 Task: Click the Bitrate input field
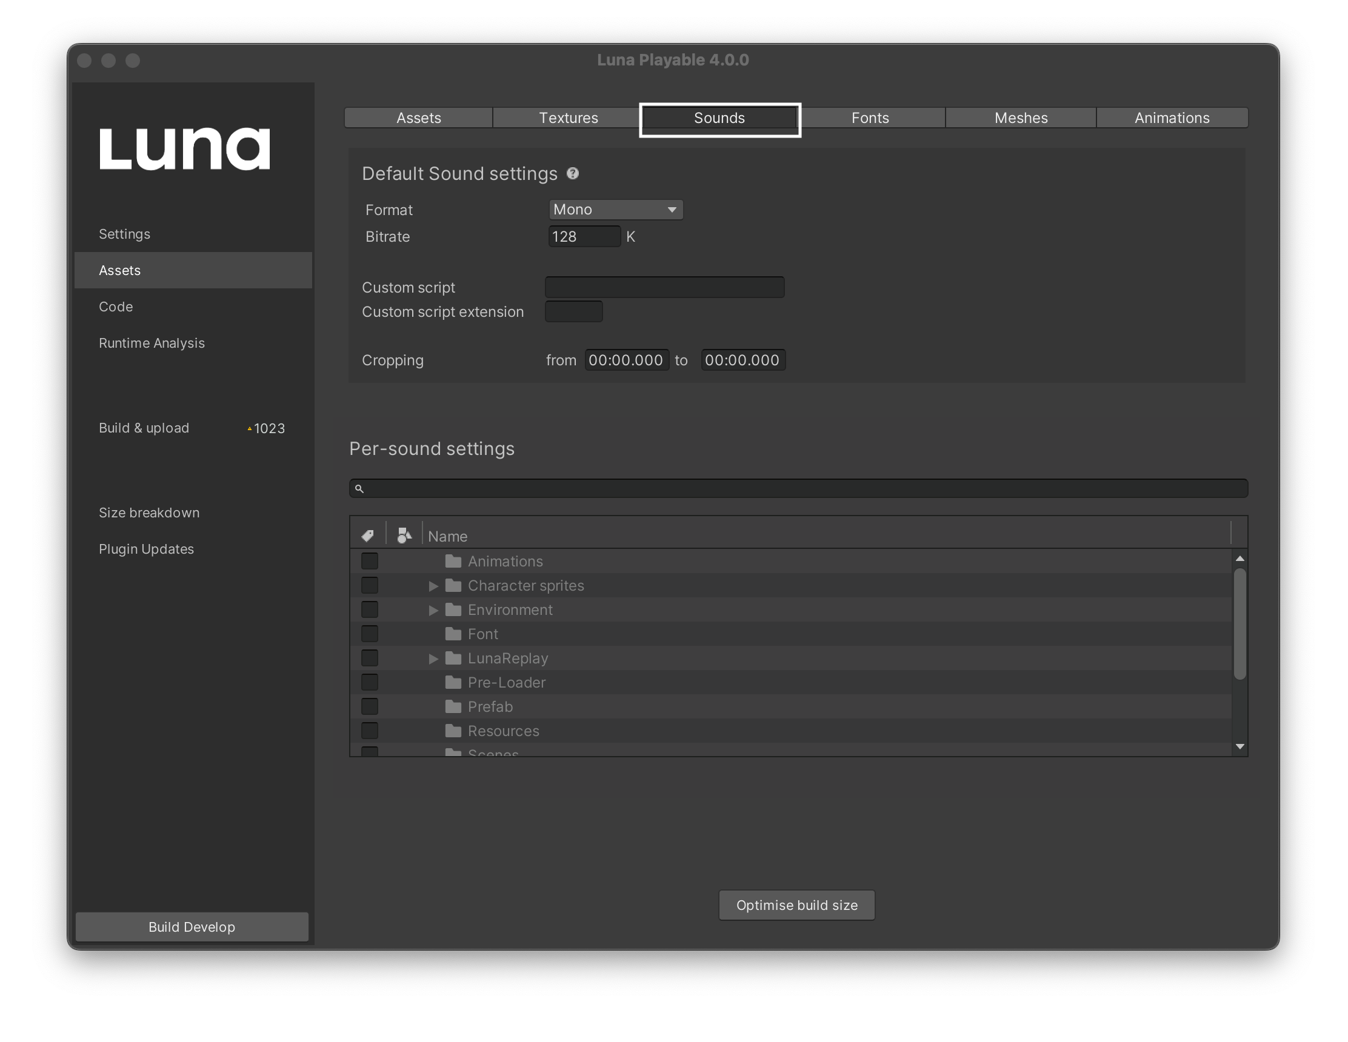tap(584, 233)
